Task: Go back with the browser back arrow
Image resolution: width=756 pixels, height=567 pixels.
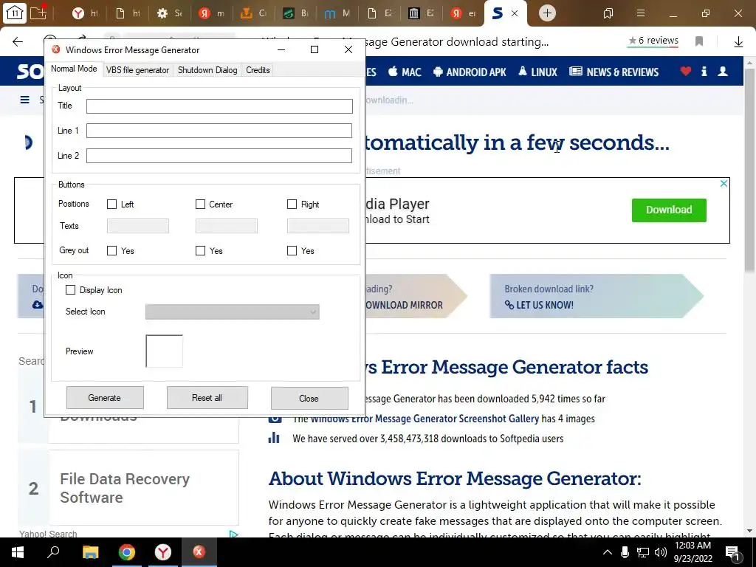Action: pos(18,42)
